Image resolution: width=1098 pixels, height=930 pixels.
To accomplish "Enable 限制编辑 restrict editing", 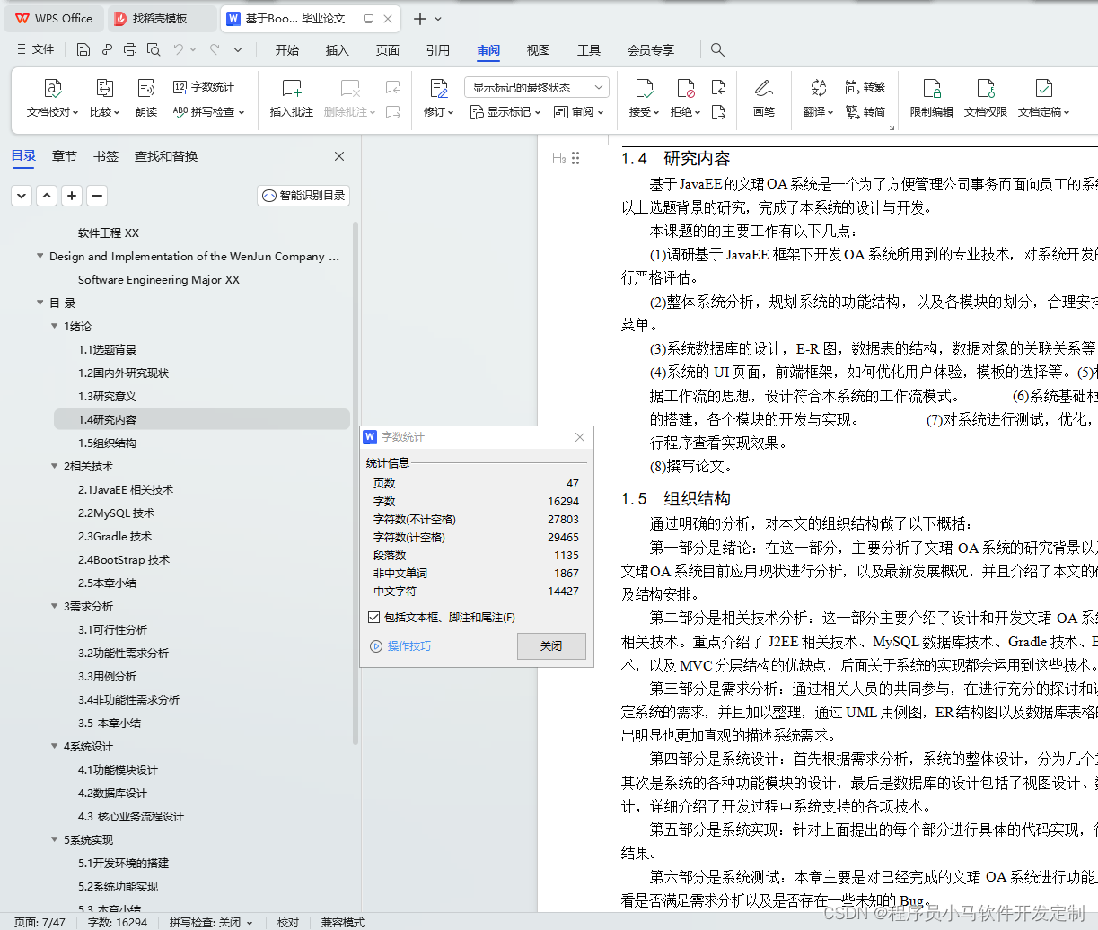I will (931, 99).
